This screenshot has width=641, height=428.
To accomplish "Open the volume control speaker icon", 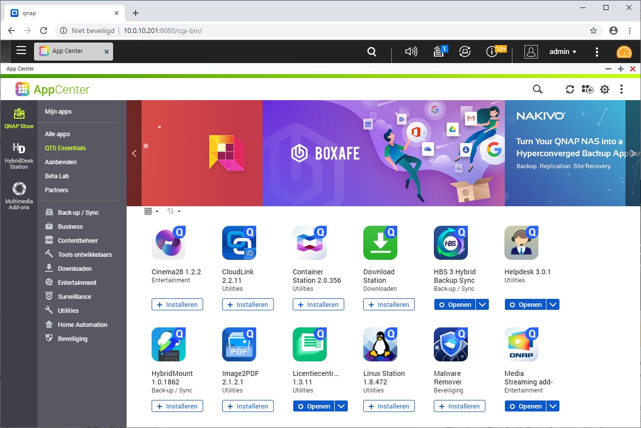I will 411,52.
